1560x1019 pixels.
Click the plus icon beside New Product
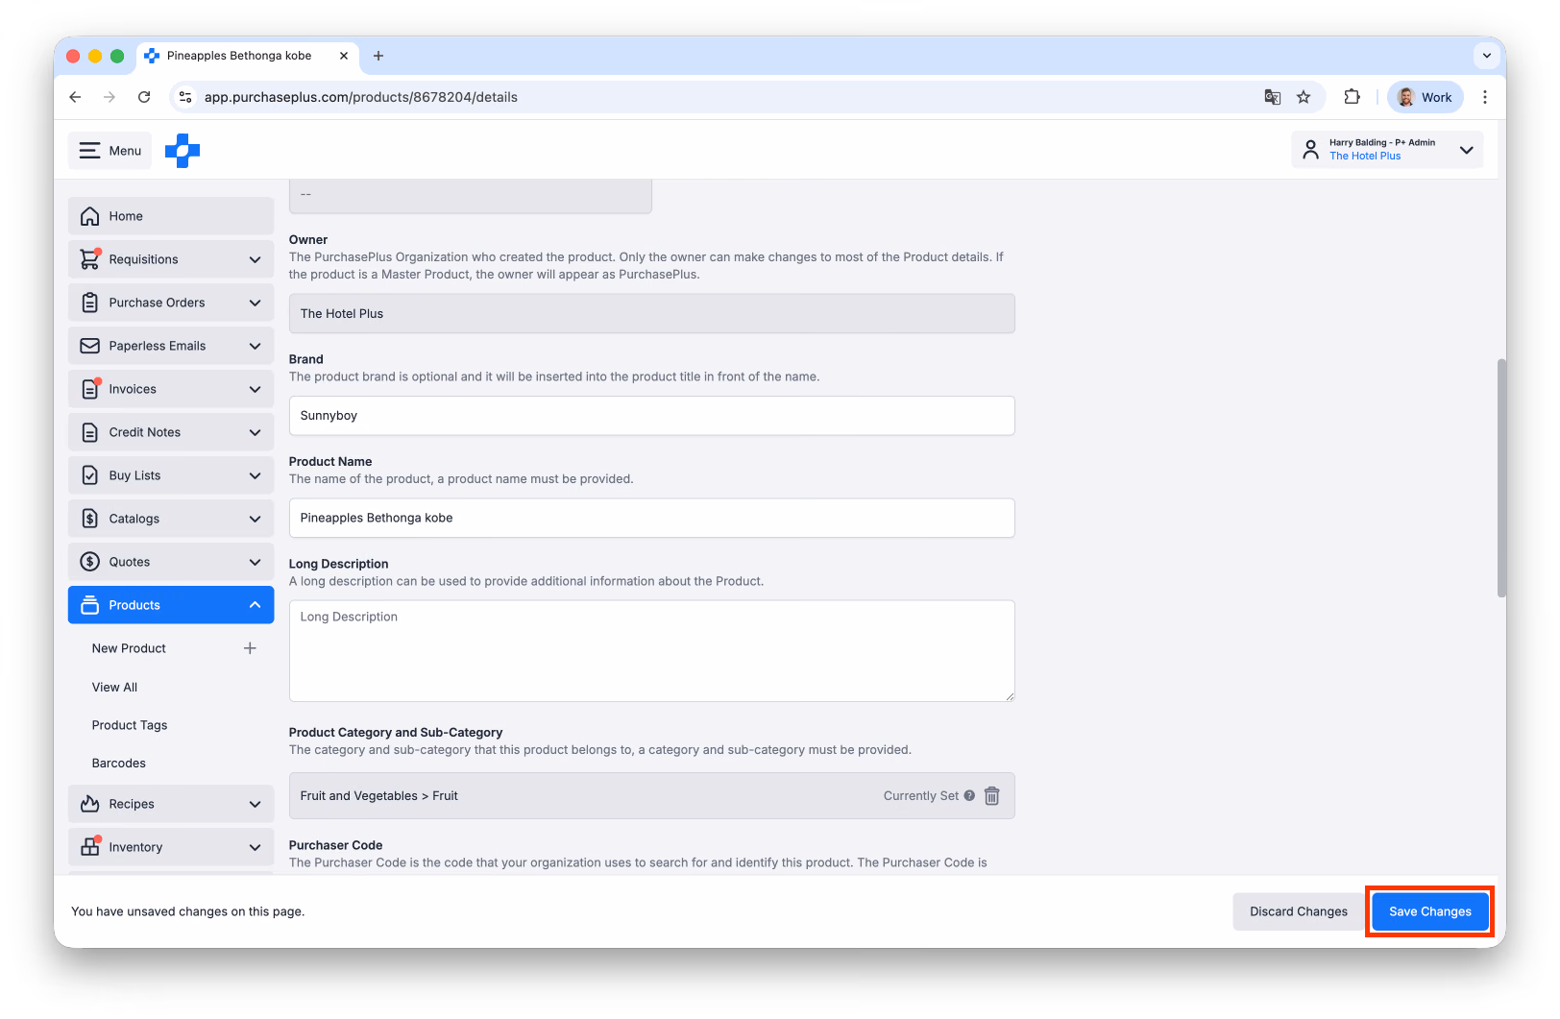[250, 648]
